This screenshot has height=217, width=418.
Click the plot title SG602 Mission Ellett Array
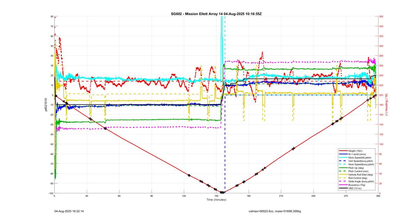pyautogui.click(x=216, y=14)
